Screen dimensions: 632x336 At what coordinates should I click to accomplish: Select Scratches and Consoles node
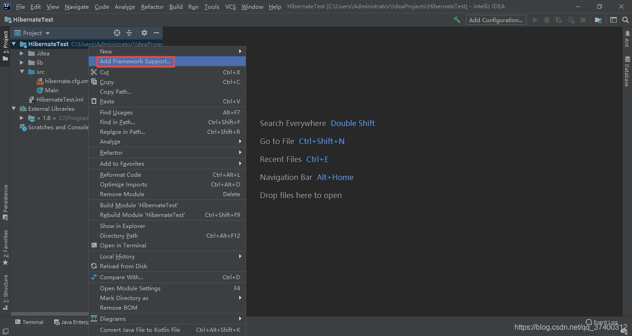point(54,127)
